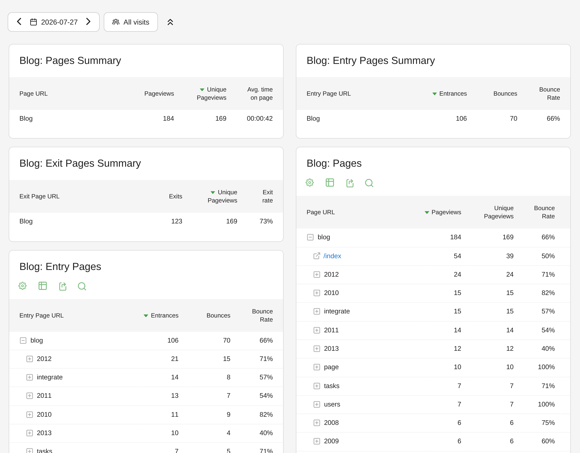Screen dimensions: 580x453
Task: Sort Blog: Pages by Unique Pageviews column
Action: pyautogui.click(x=498, y=212)
